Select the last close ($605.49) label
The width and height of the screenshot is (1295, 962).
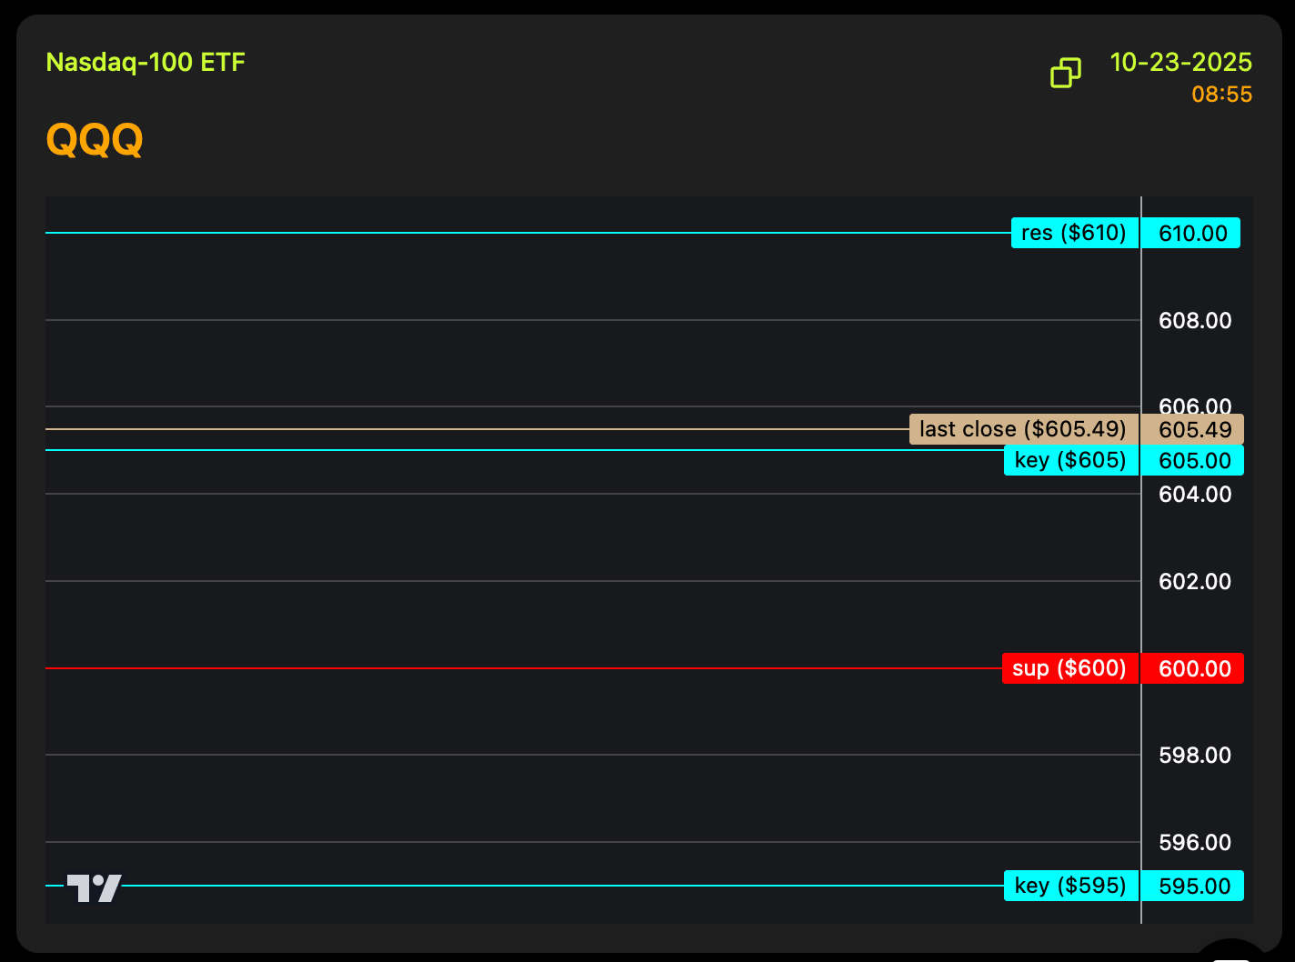pos(1023,429)
